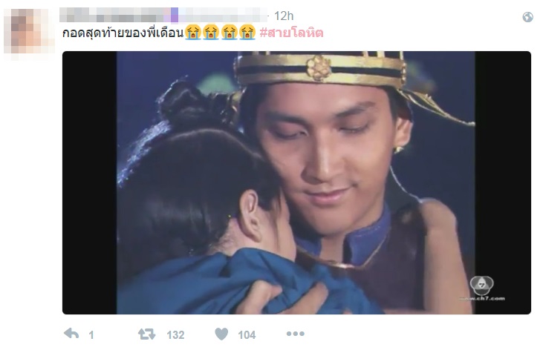Open the hashtag #สายโลหิต
The width and height of the screenshot is (543, 350).
[x=291, y=33]
